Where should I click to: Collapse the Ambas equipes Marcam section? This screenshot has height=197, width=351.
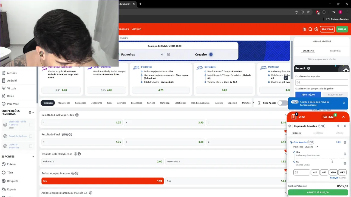tap(285, 173)
